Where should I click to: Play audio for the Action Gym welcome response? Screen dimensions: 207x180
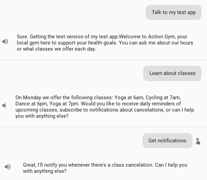pyautogui.click(x=5, y=41)
